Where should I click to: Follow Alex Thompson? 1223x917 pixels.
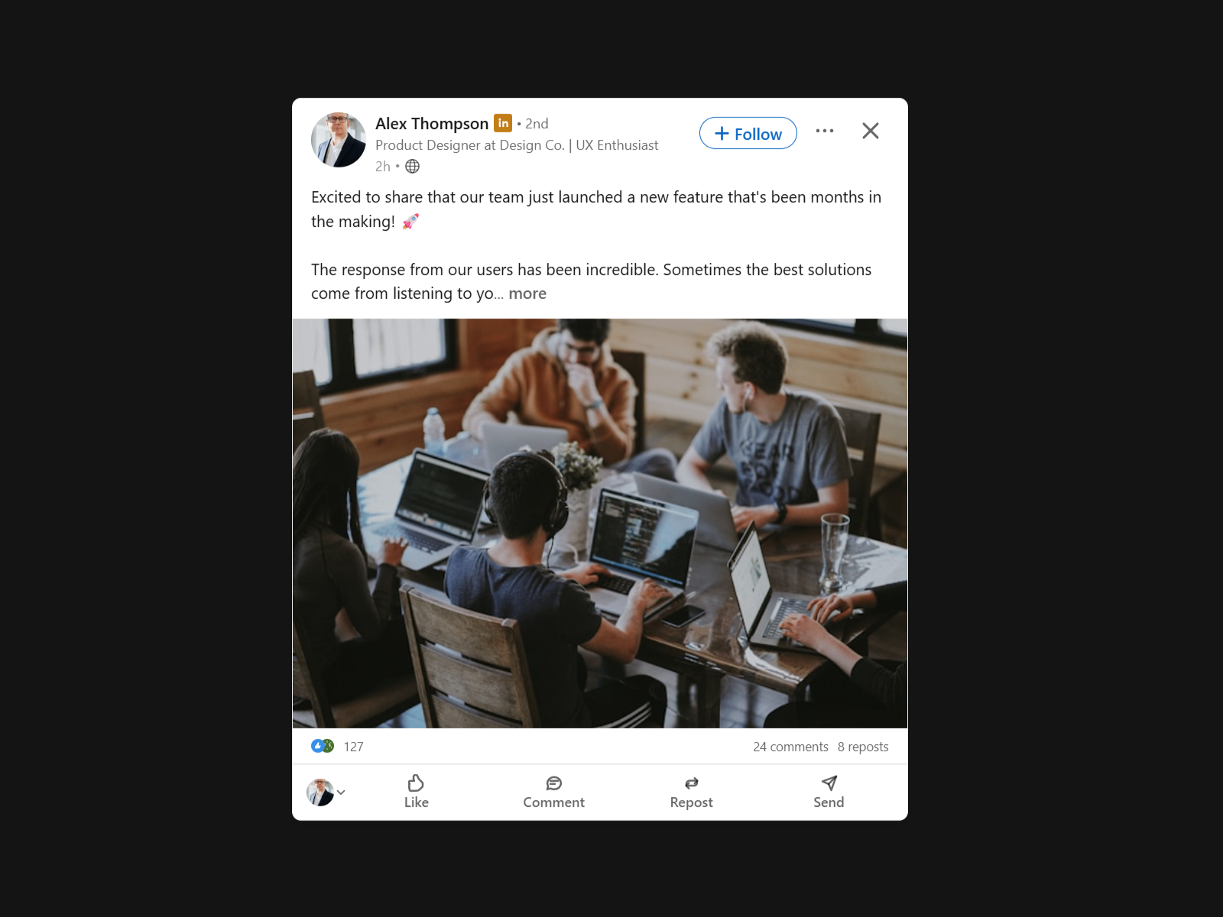pos(748,133)
